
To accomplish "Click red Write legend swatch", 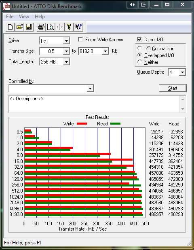I will pos(82,123).
